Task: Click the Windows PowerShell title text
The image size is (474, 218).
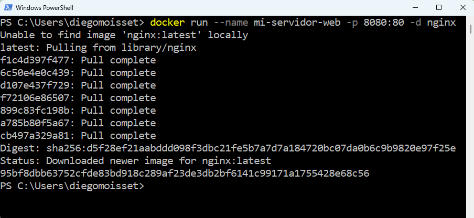Action: 45,8
